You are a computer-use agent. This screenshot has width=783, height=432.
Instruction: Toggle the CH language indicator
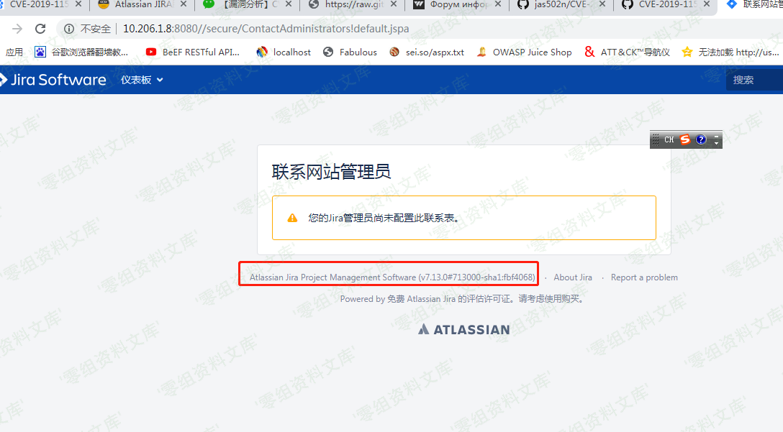click(669, 139)
